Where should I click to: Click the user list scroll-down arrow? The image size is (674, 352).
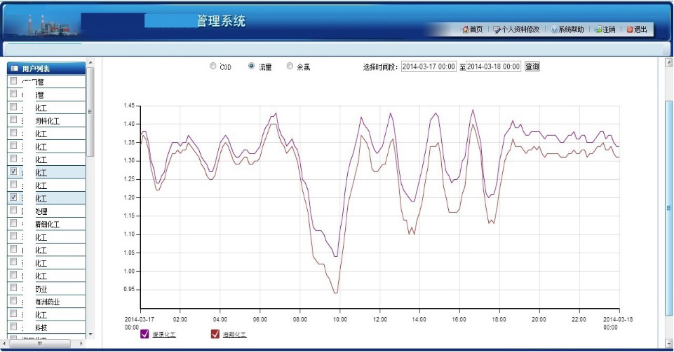pos(90,335)
